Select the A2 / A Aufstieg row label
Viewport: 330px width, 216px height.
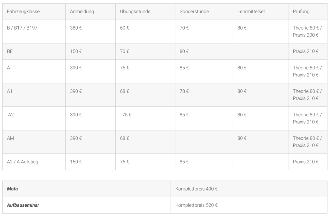(x=23, y=162)
